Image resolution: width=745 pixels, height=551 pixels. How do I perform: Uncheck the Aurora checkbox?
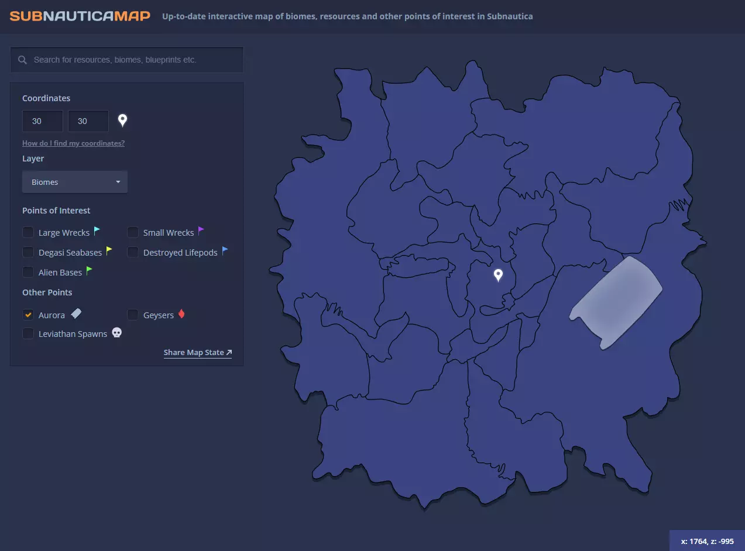tap(28, 315)
